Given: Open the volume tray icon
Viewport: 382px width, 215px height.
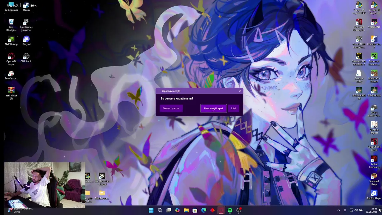Looking at the screenshot, I should coord(356,210).
